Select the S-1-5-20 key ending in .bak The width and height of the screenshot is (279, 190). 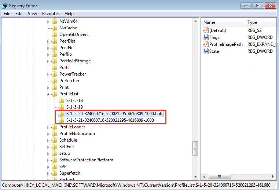coord(114,114)
